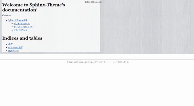The image size is (194, 106).
Task: Click the Table Of Contents heading
Action: [x=93, y=2]
